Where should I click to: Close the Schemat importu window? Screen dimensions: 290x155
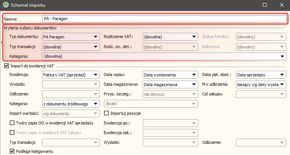[x=281, y=5]
